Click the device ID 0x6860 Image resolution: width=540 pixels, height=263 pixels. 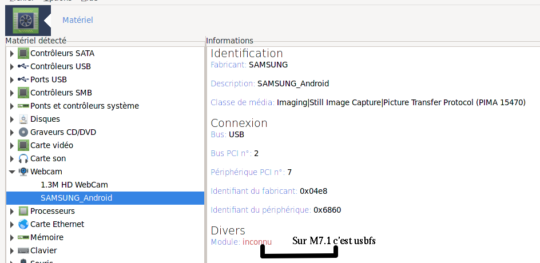tap(327, 210)
